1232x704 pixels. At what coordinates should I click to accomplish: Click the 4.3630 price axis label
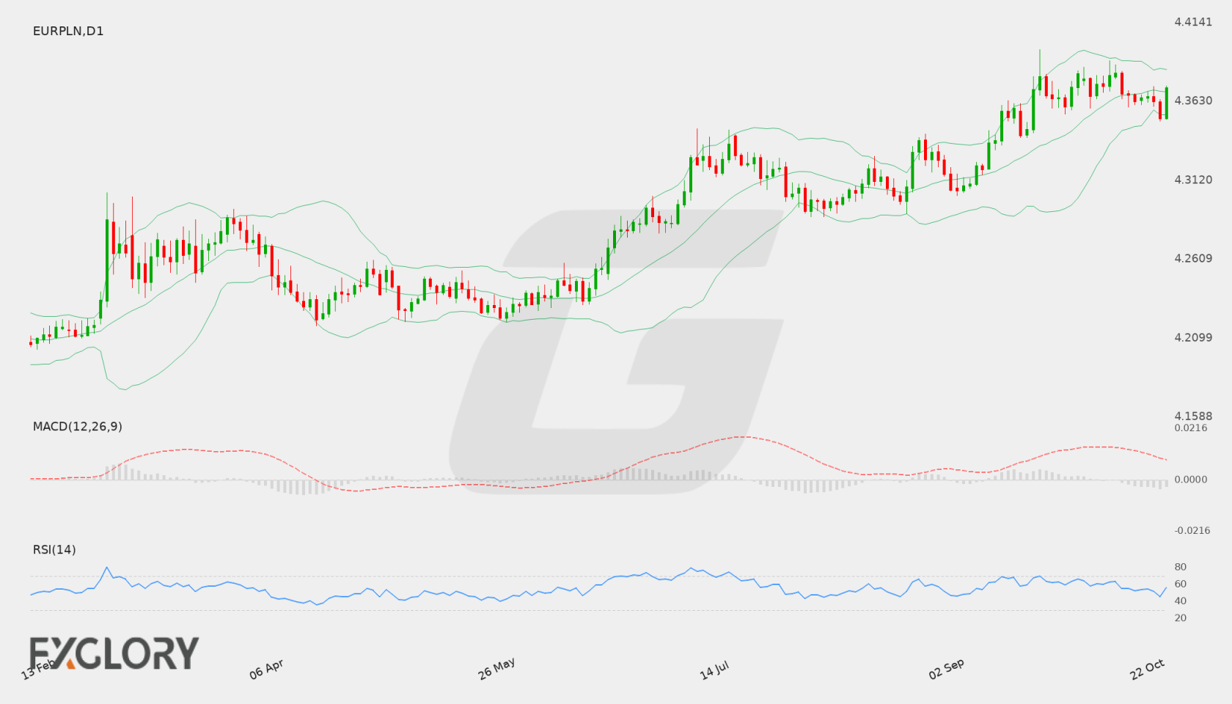tap(1193, 100)
